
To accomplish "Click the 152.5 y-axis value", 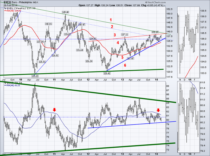I will [x=169, y=9].
